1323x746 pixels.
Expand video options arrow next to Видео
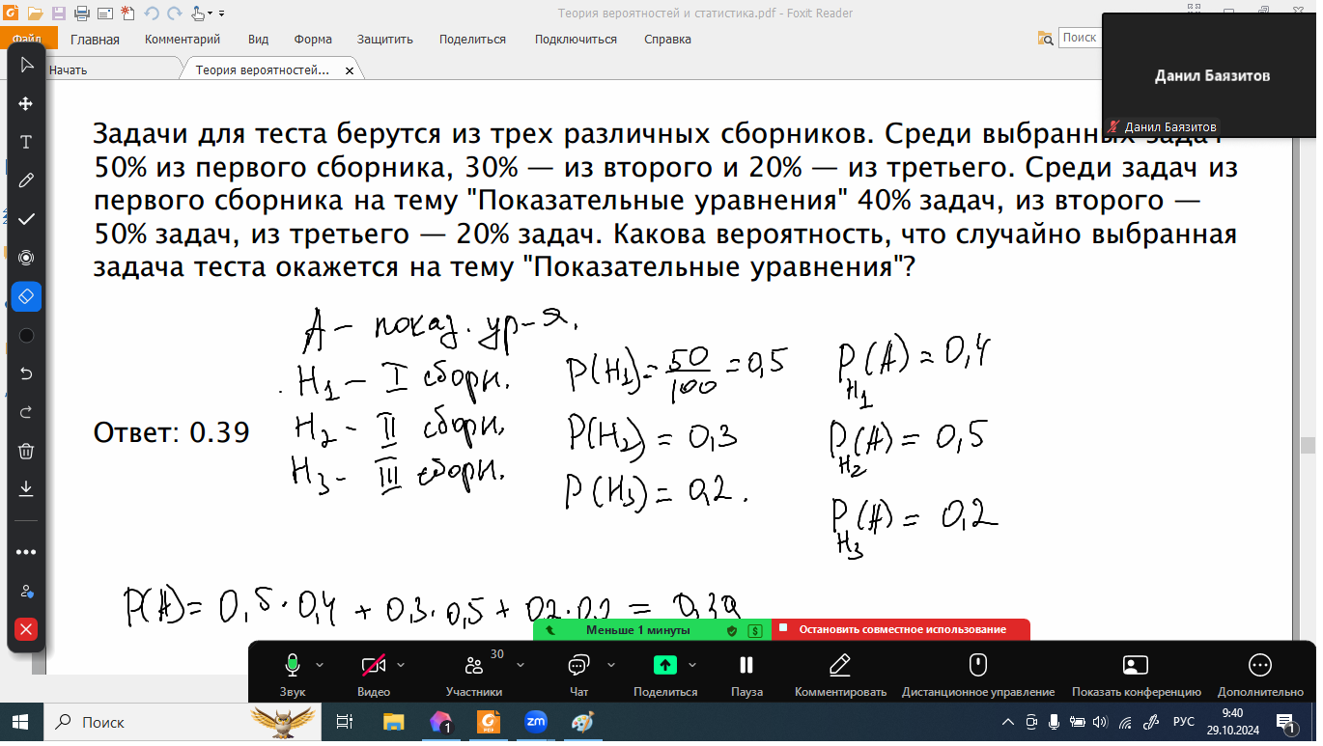401,665
